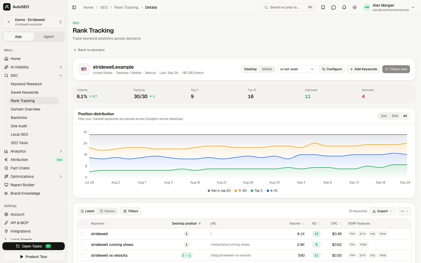This screenshot has height=263, width=421.
Task: Open the Export dropdown
Action: tap(382, 211)
